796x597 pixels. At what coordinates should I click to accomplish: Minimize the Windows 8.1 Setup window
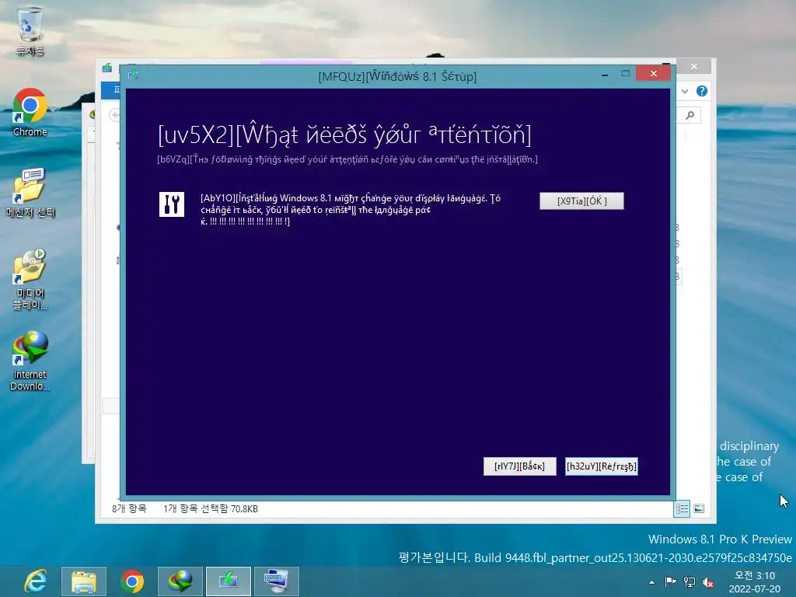tap(605, 75)
